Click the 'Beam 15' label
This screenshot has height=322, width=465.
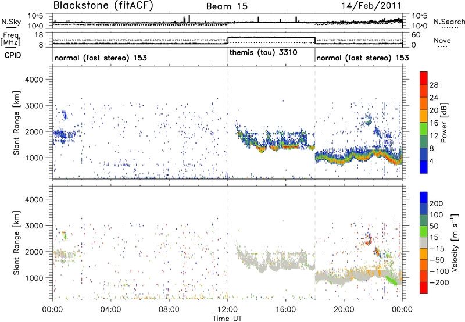pos(227,6)
